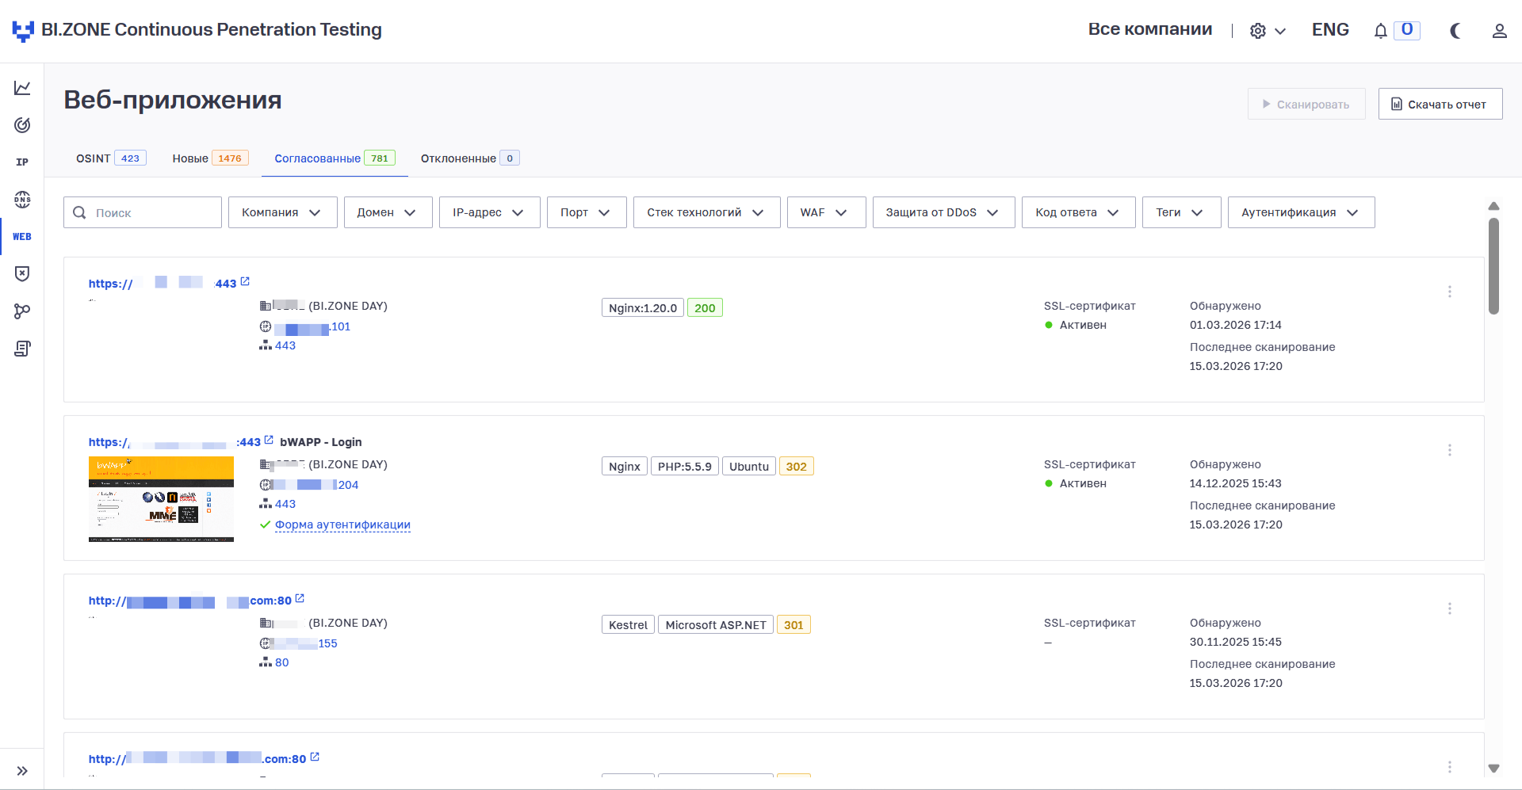Open the branch graph sidebar icon
The image size is (1522, 790).
(22, 311)
